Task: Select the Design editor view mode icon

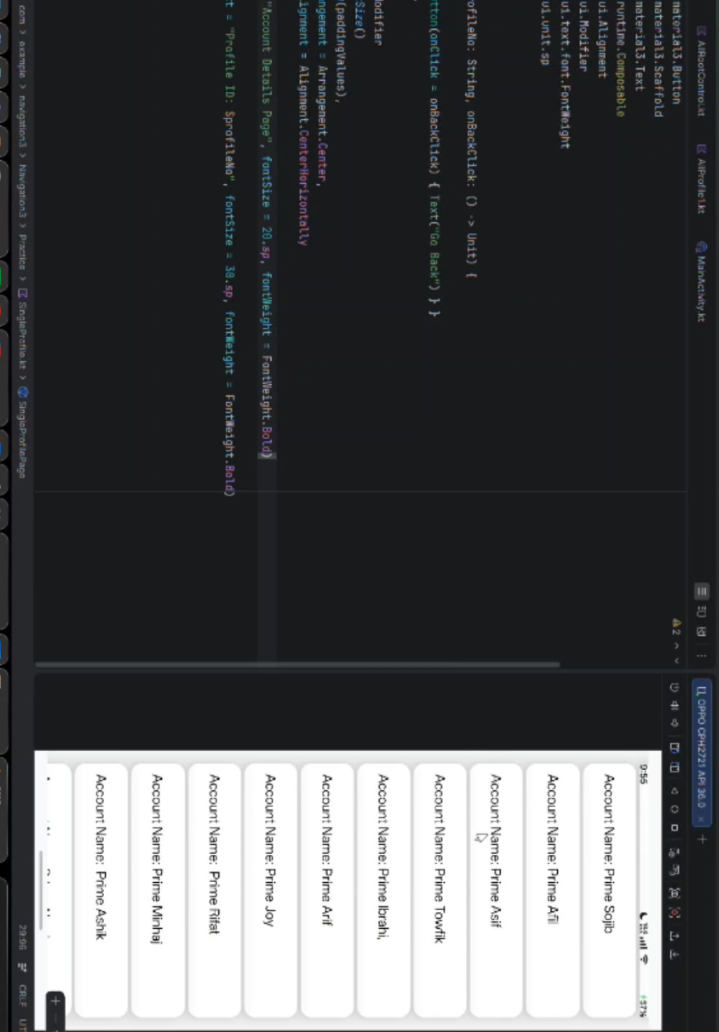Action: pos(702,631)
